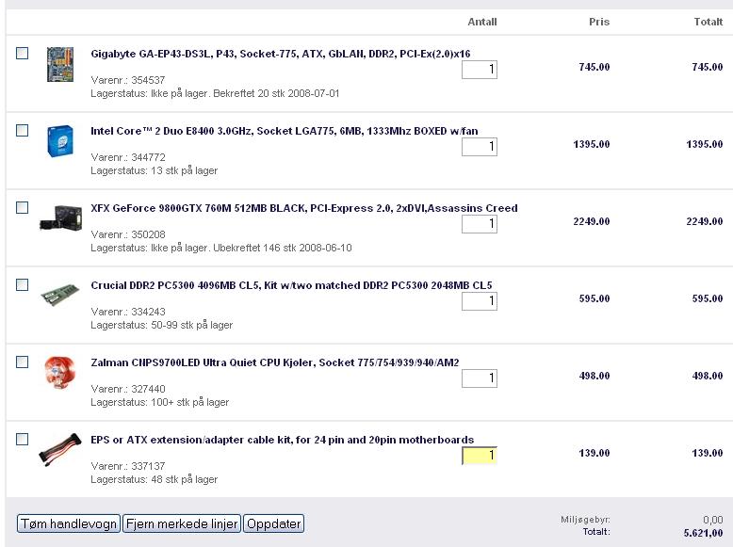Check the Intel Core 2 Duo E8400 checkbox
Screen dimensions: 733x547
(x=22, y=130)
